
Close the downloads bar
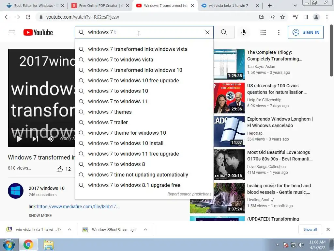(328, 229)
